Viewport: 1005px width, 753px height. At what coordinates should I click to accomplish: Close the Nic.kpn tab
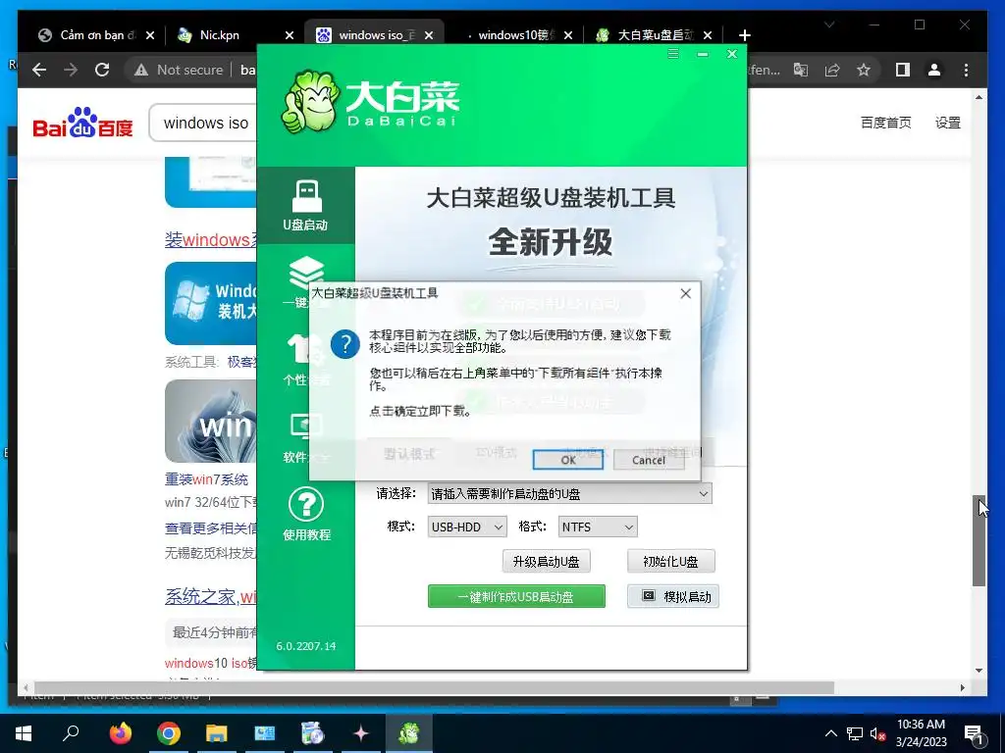[290, 35]
